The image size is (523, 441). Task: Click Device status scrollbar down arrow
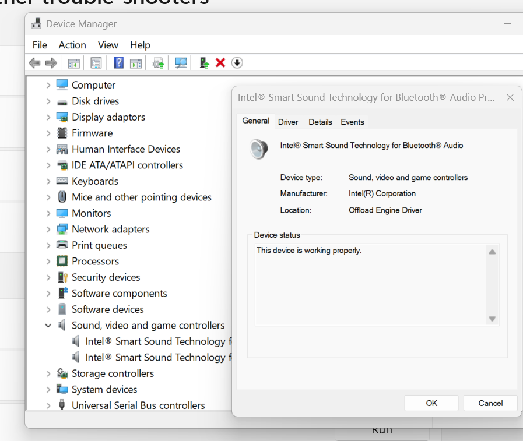pyautogui.click(x=492, y=319)
